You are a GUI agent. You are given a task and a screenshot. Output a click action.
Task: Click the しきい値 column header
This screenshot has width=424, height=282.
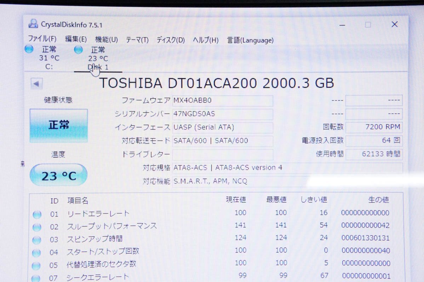click(314, 200)
